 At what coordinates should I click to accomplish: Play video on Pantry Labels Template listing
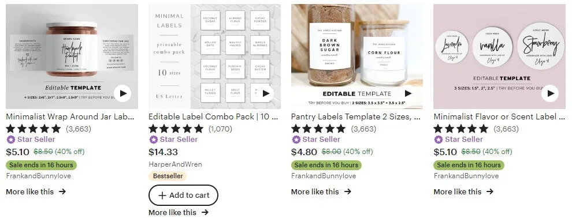(x=408, y=93)
